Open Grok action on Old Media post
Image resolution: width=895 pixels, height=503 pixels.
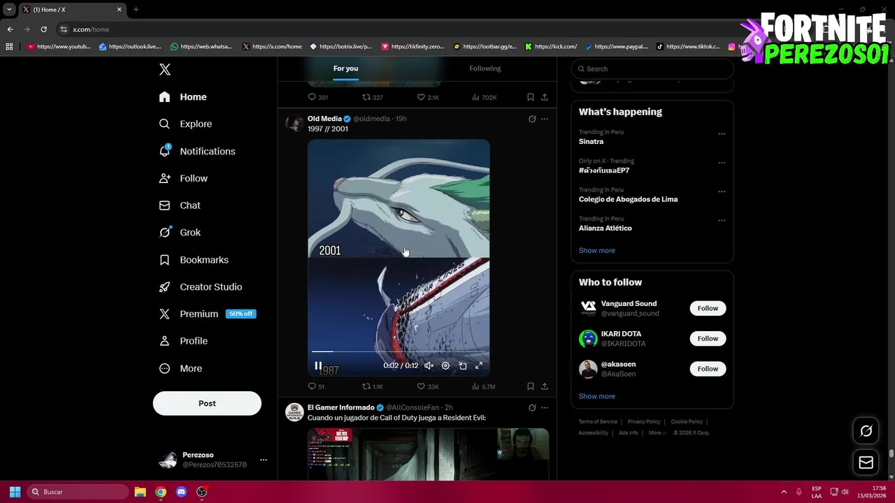[x=532, y=119]
